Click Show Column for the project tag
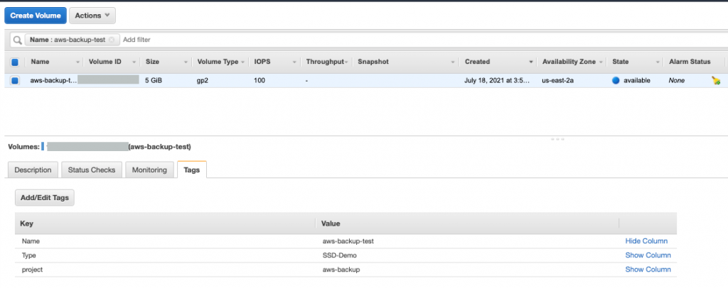This screenshot has width=728, height=288. point(648,270)
